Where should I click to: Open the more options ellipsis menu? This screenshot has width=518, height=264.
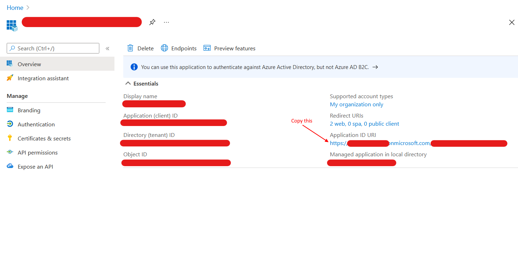coord(166,22)
